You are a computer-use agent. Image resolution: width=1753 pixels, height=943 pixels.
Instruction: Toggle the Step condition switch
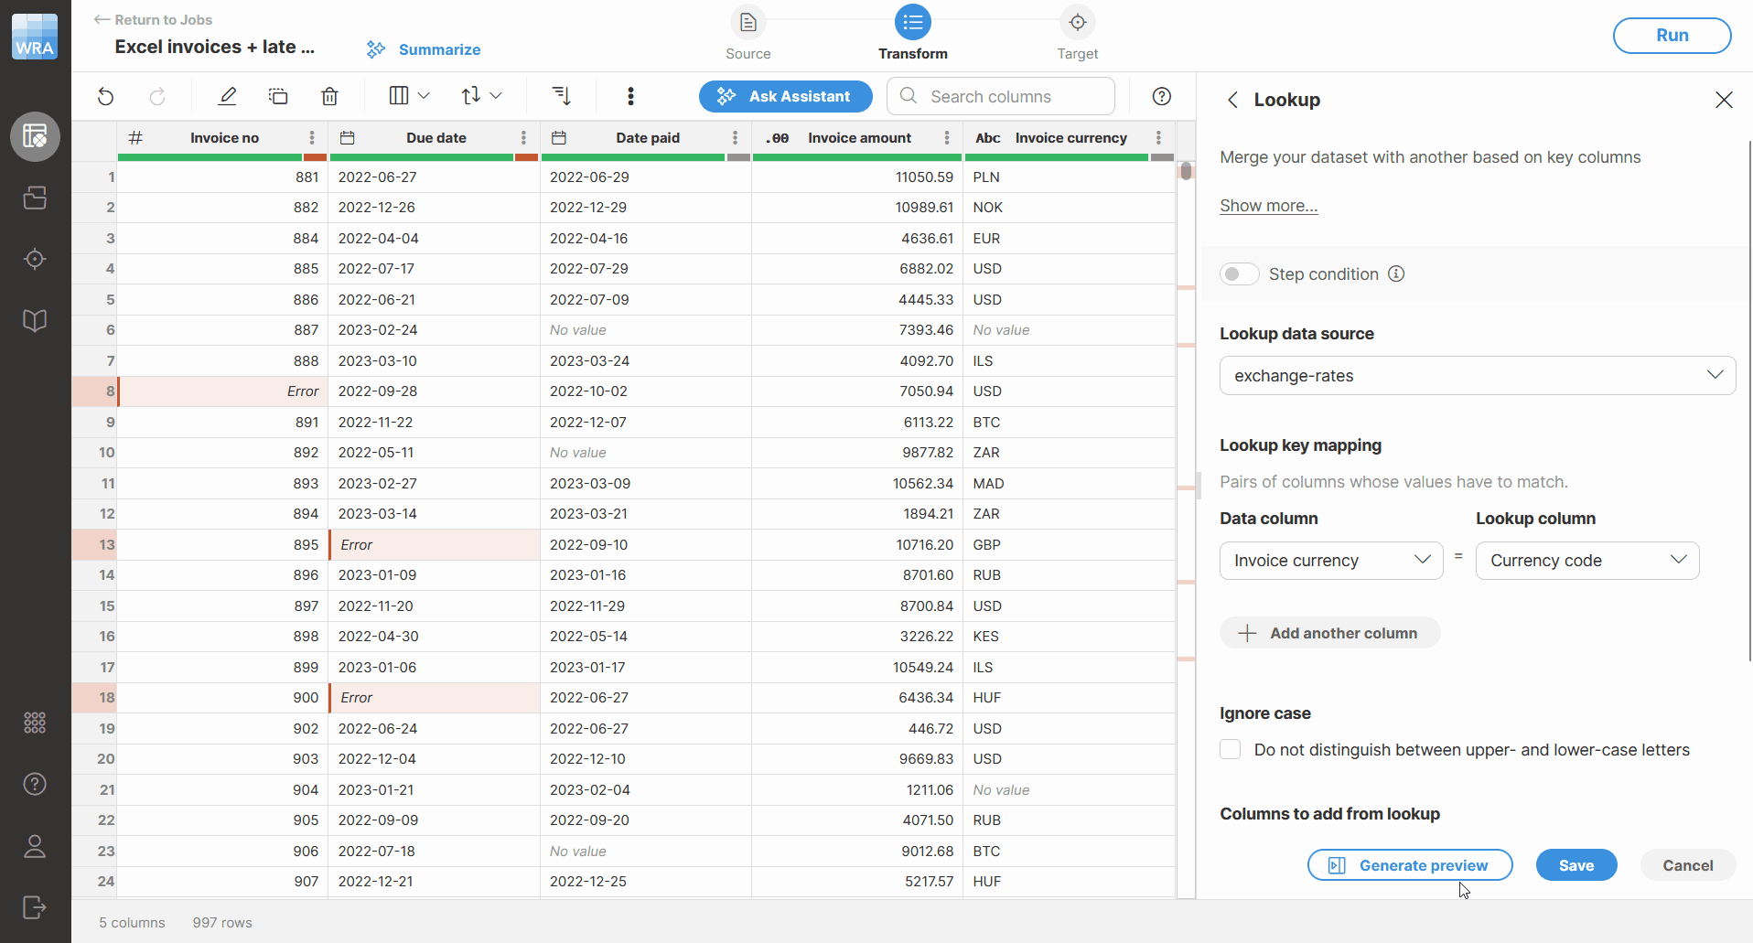(1239, 273)
